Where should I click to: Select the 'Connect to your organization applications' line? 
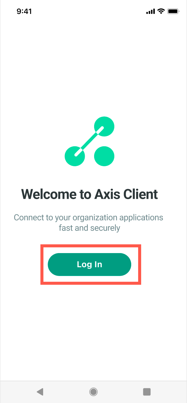[89, 217]
